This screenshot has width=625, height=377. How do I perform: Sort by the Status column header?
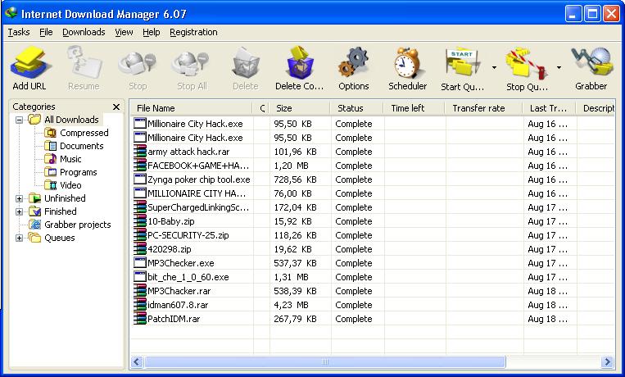357,108
